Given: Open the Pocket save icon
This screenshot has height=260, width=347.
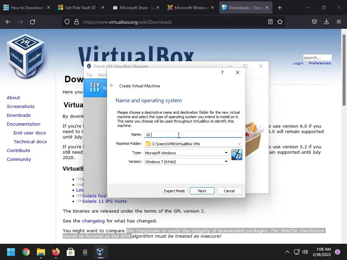Looking at the screenshot, I should (314, 22).
